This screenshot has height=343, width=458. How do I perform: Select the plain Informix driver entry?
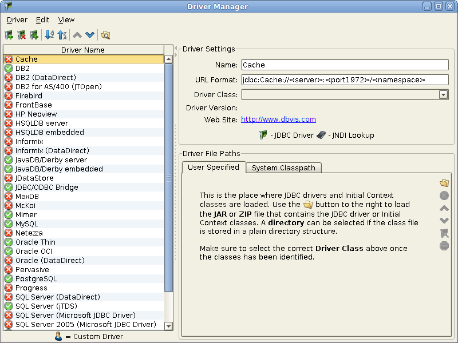pos(84,141)
